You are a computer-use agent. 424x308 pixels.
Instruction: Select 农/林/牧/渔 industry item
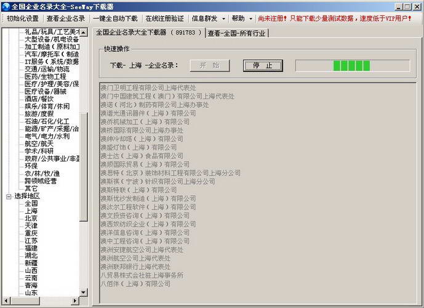[42, 174]
